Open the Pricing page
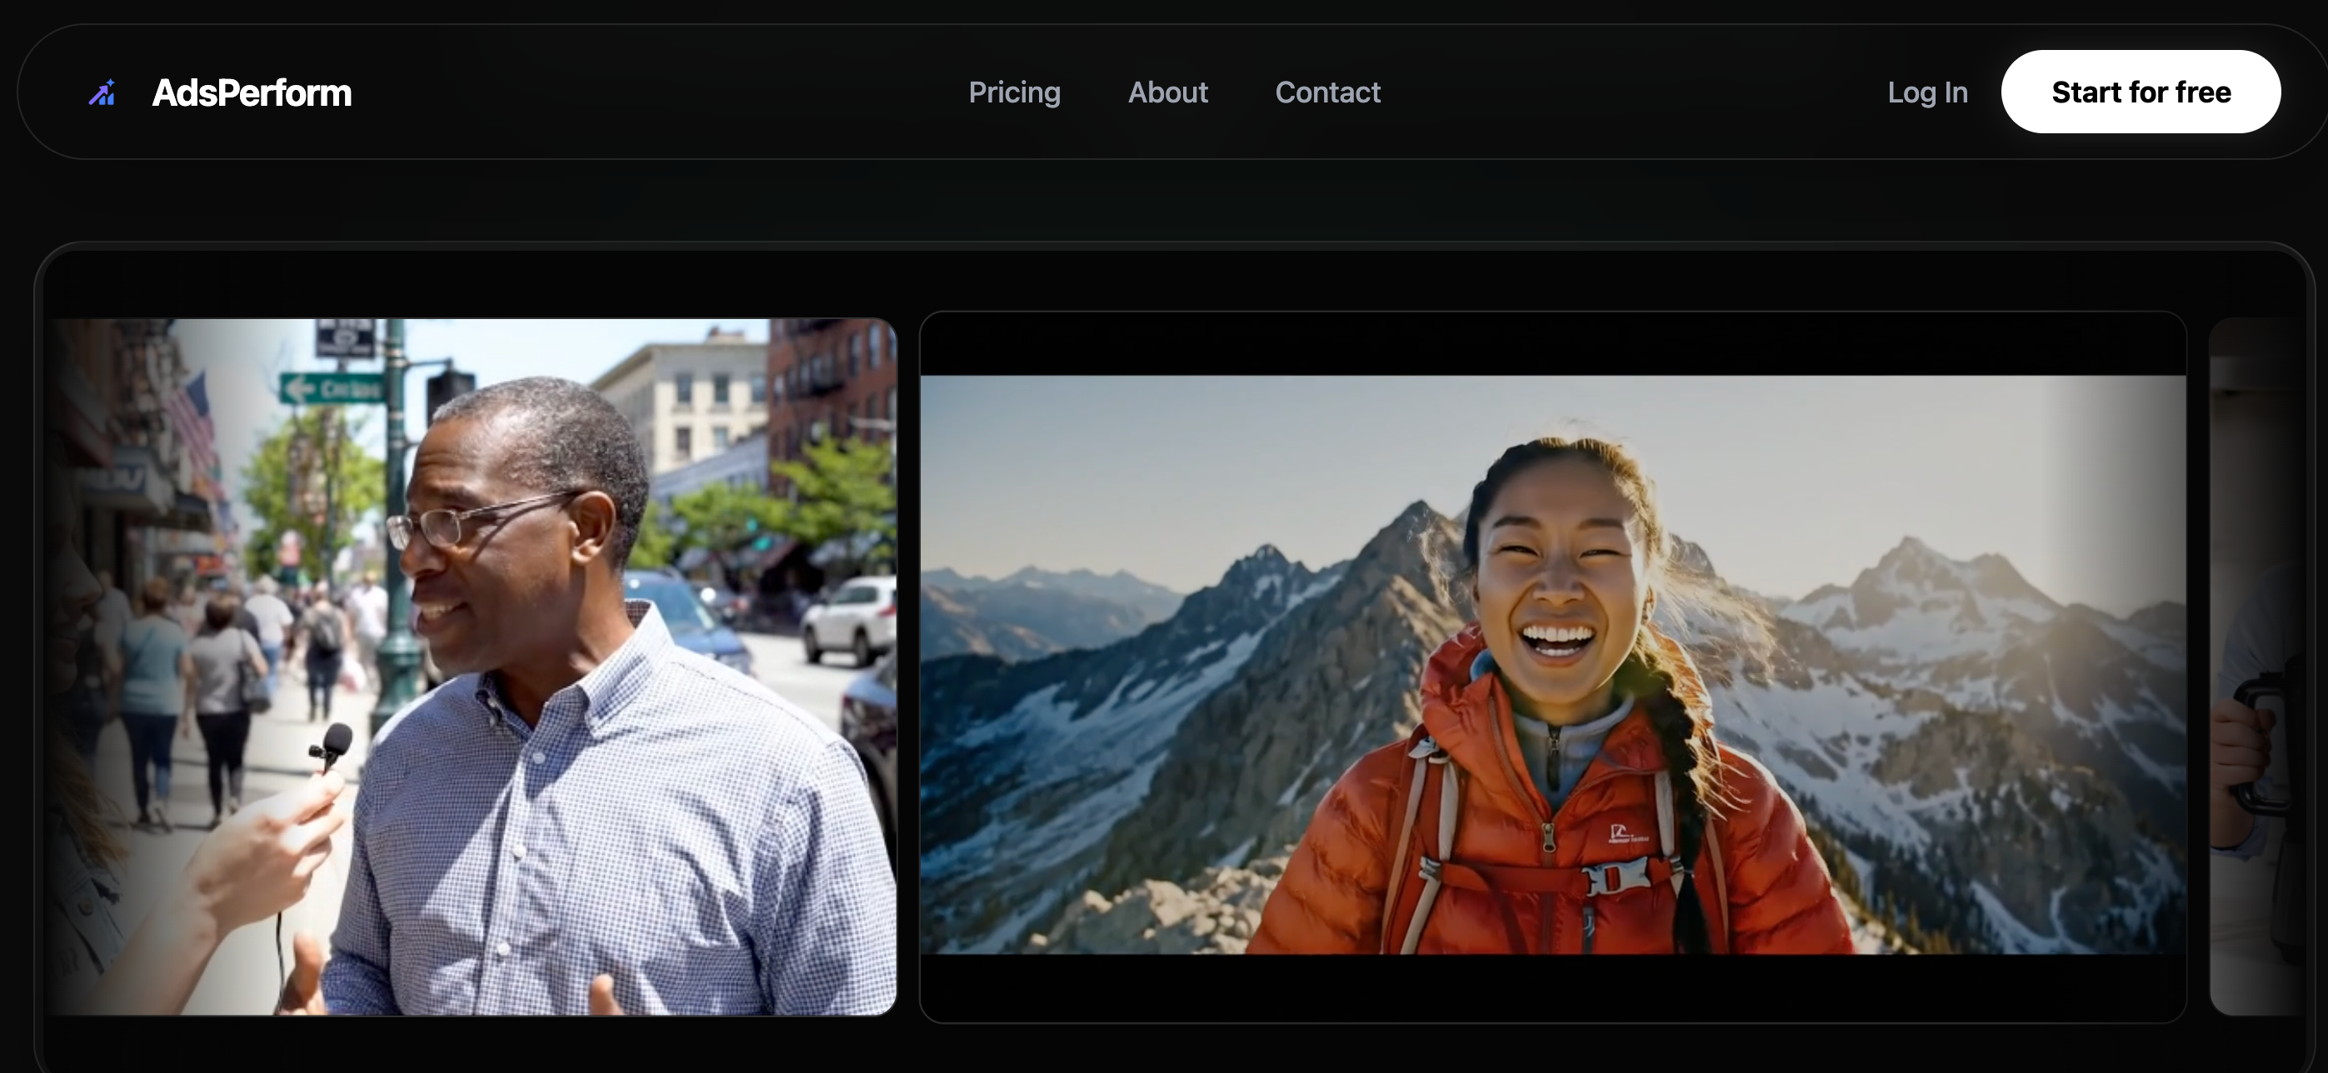Screen dimensions: 2328x1073 (1014, 92)
